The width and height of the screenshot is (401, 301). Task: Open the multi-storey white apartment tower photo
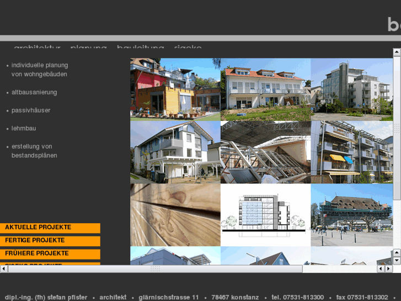click(x=352, y=89)
